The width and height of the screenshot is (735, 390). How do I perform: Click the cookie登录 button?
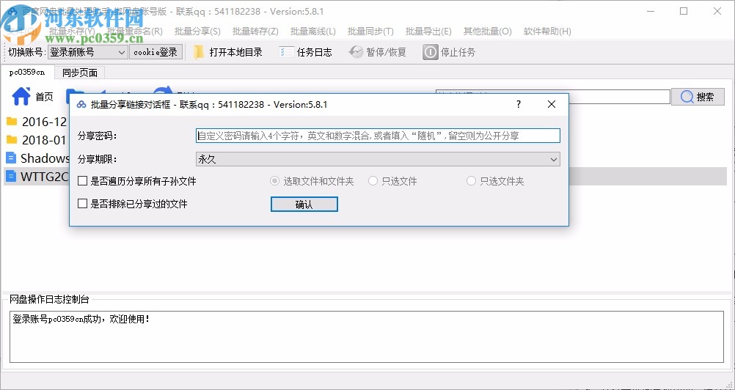[156, 52]
